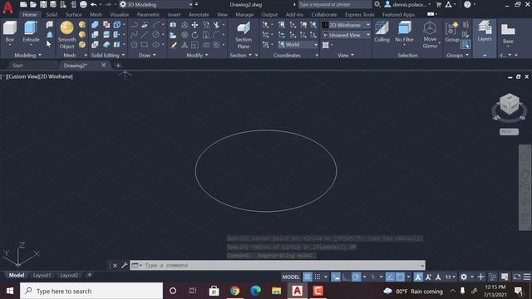Click the WCS label under ViewCube

[509, 131]
